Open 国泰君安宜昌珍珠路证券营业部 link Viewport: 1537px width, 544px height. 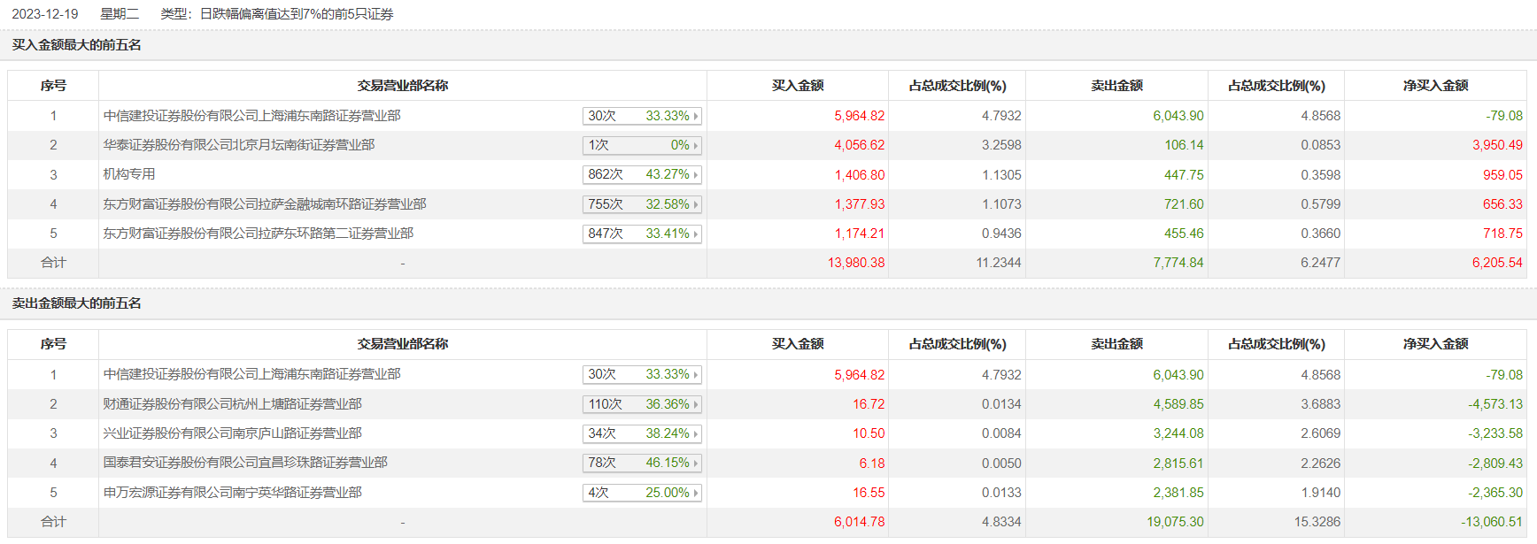pos(245,463)
